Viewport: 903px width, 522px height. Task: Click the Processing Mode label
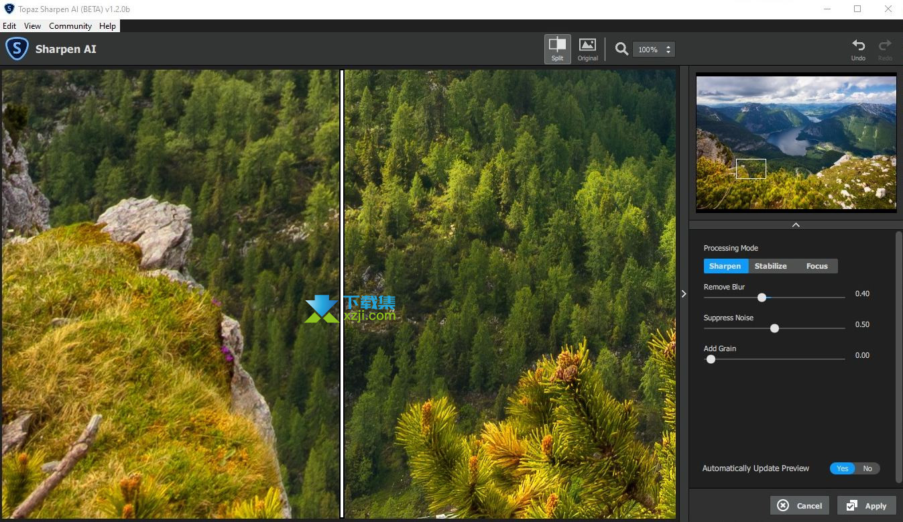point(731,248)
